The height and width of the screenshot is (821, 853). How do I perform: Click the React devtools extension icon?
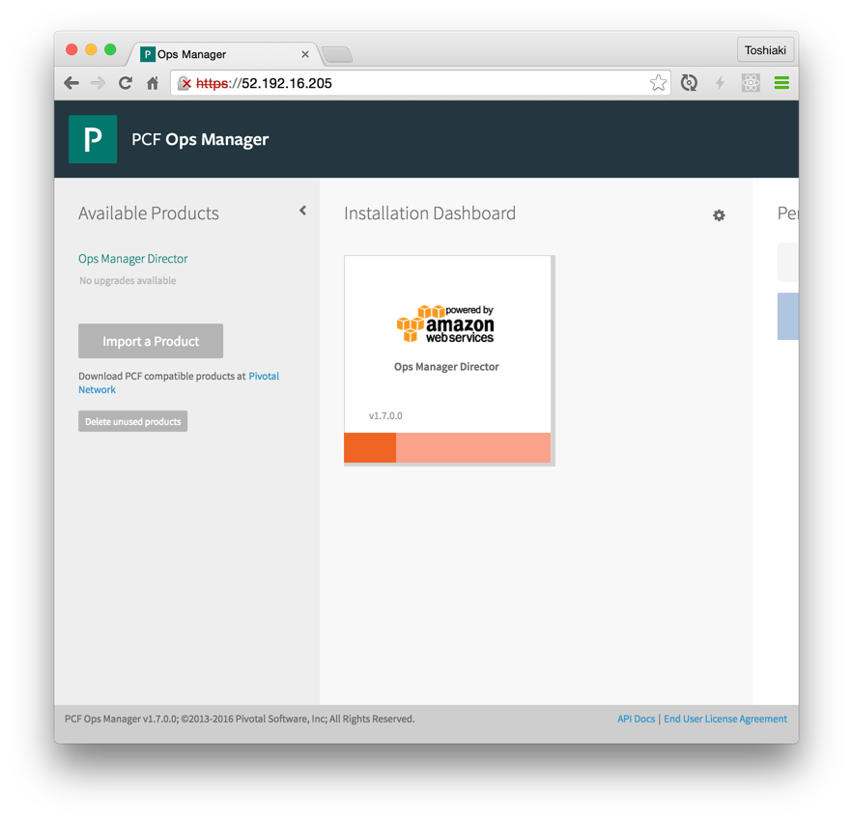751,83
